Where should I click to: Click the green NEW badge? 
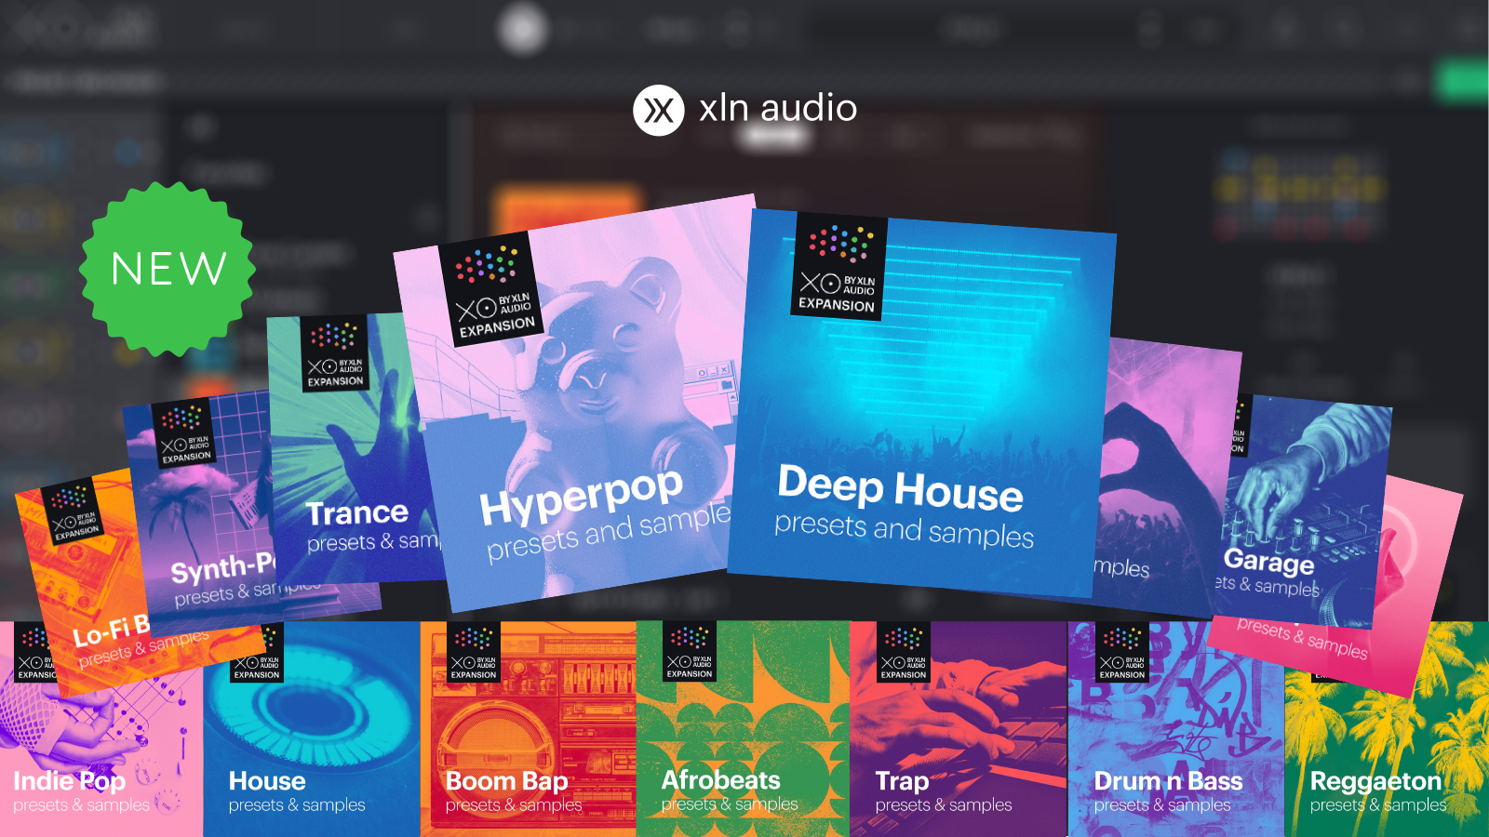pos(168,269)
